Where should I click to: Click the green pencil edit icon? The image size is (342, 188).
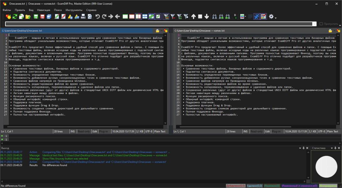pos(57,17)
